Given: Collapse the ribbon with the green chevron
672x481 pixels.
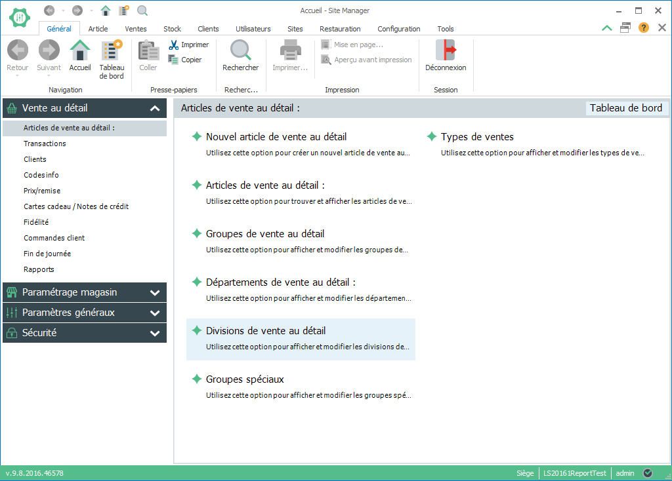Looking at the screenshot, I should [607, 28].
